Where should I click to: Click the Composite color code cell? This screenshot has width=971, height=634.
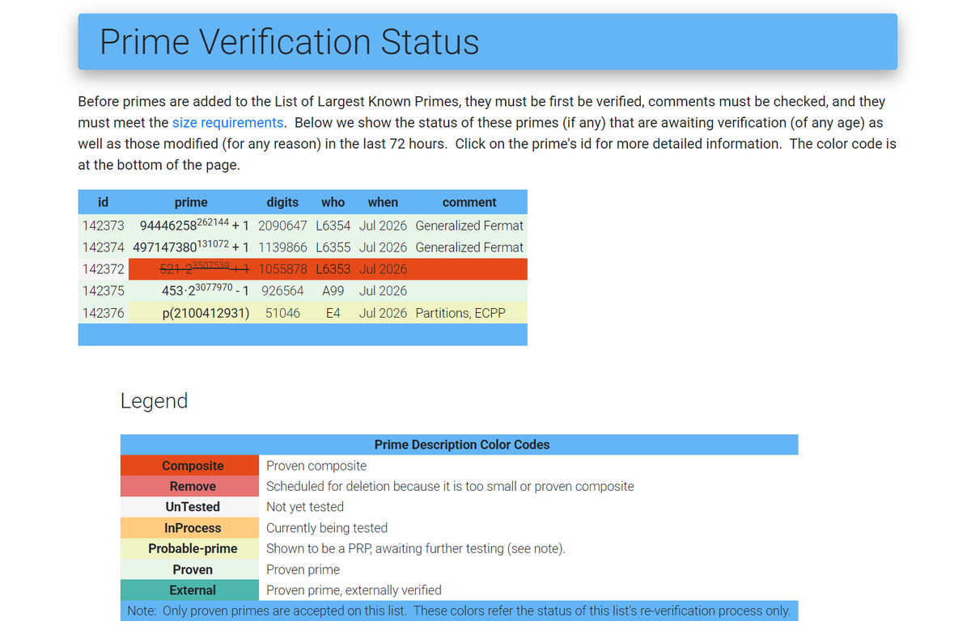click(190, 466)
